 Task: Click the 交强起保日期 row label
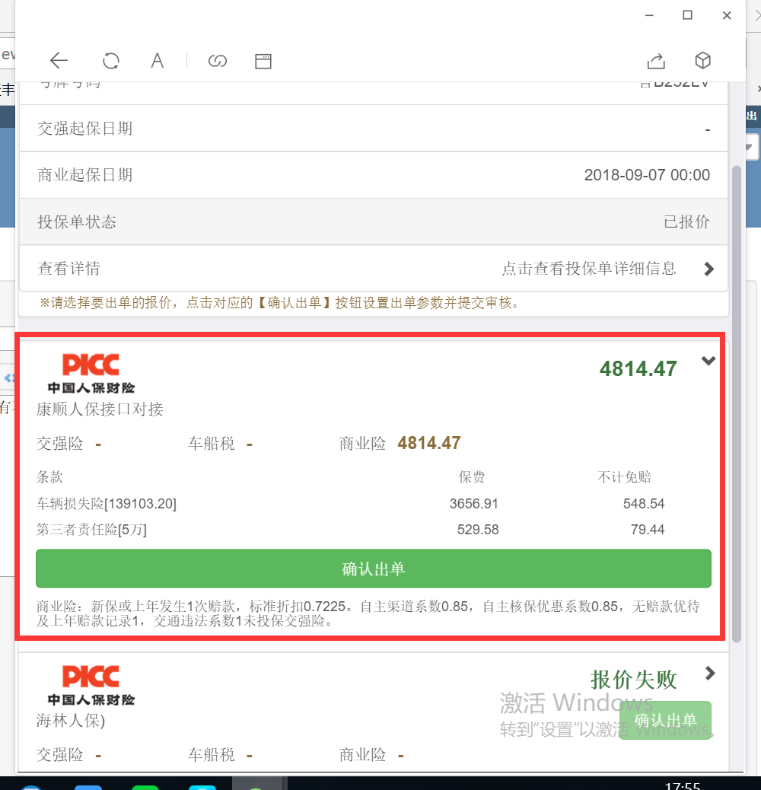click(85, 129)
